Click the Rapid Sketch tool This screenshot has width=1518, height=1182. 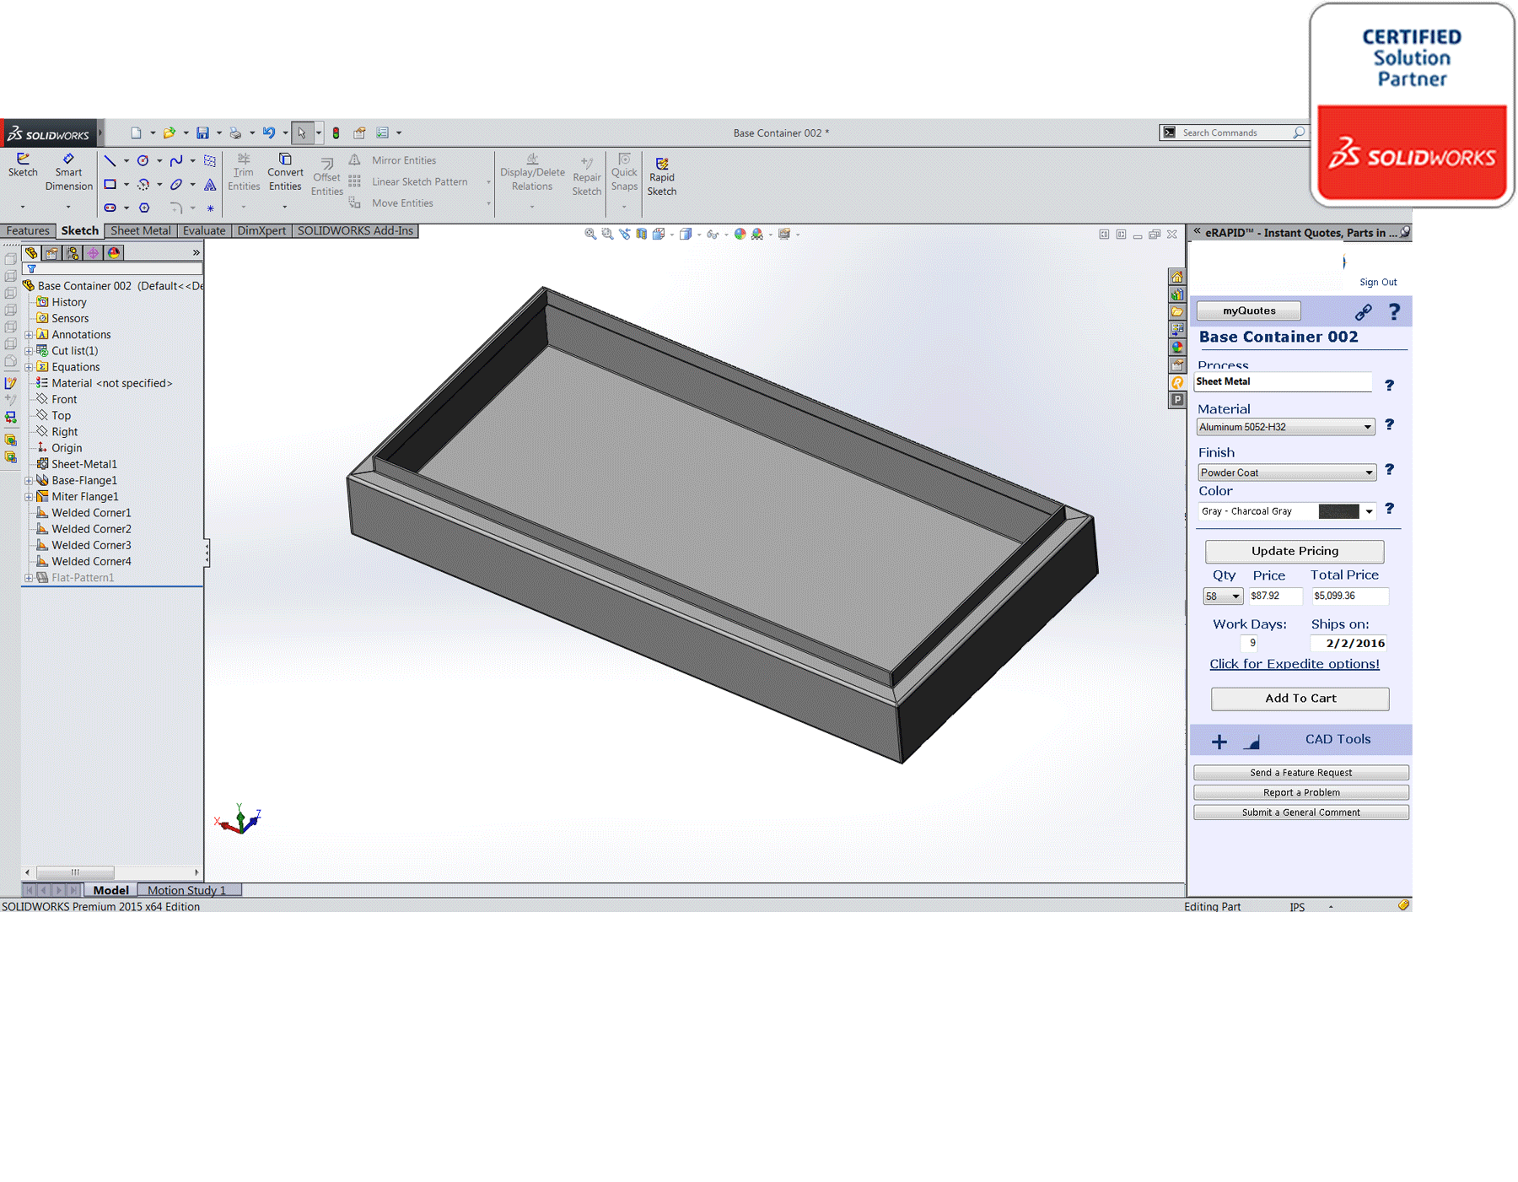(662, 176)
